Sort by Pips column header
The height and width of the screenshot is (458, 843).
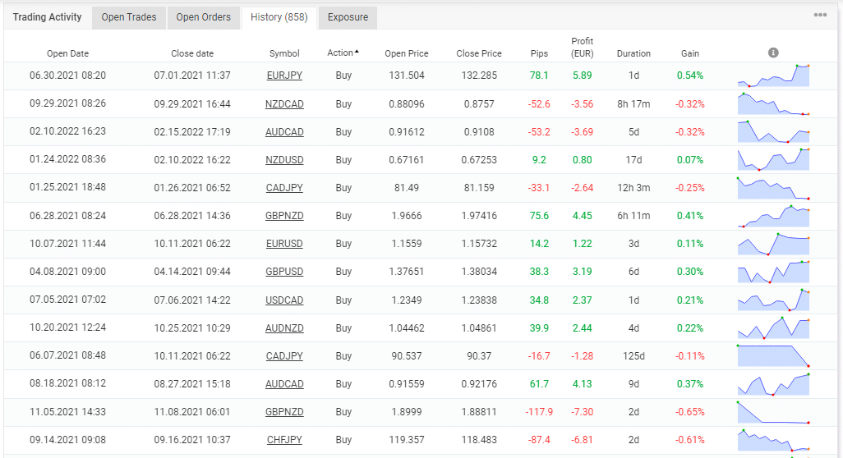[x=539, y=53]
